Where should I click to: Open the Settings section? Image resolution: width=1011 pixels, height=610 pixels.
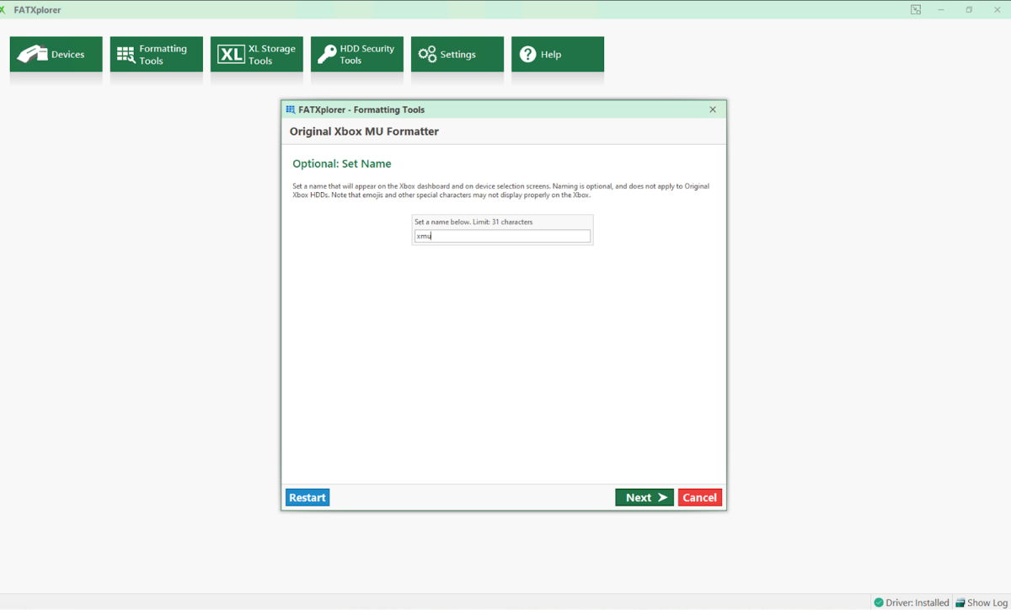click(x=457, y=54)
